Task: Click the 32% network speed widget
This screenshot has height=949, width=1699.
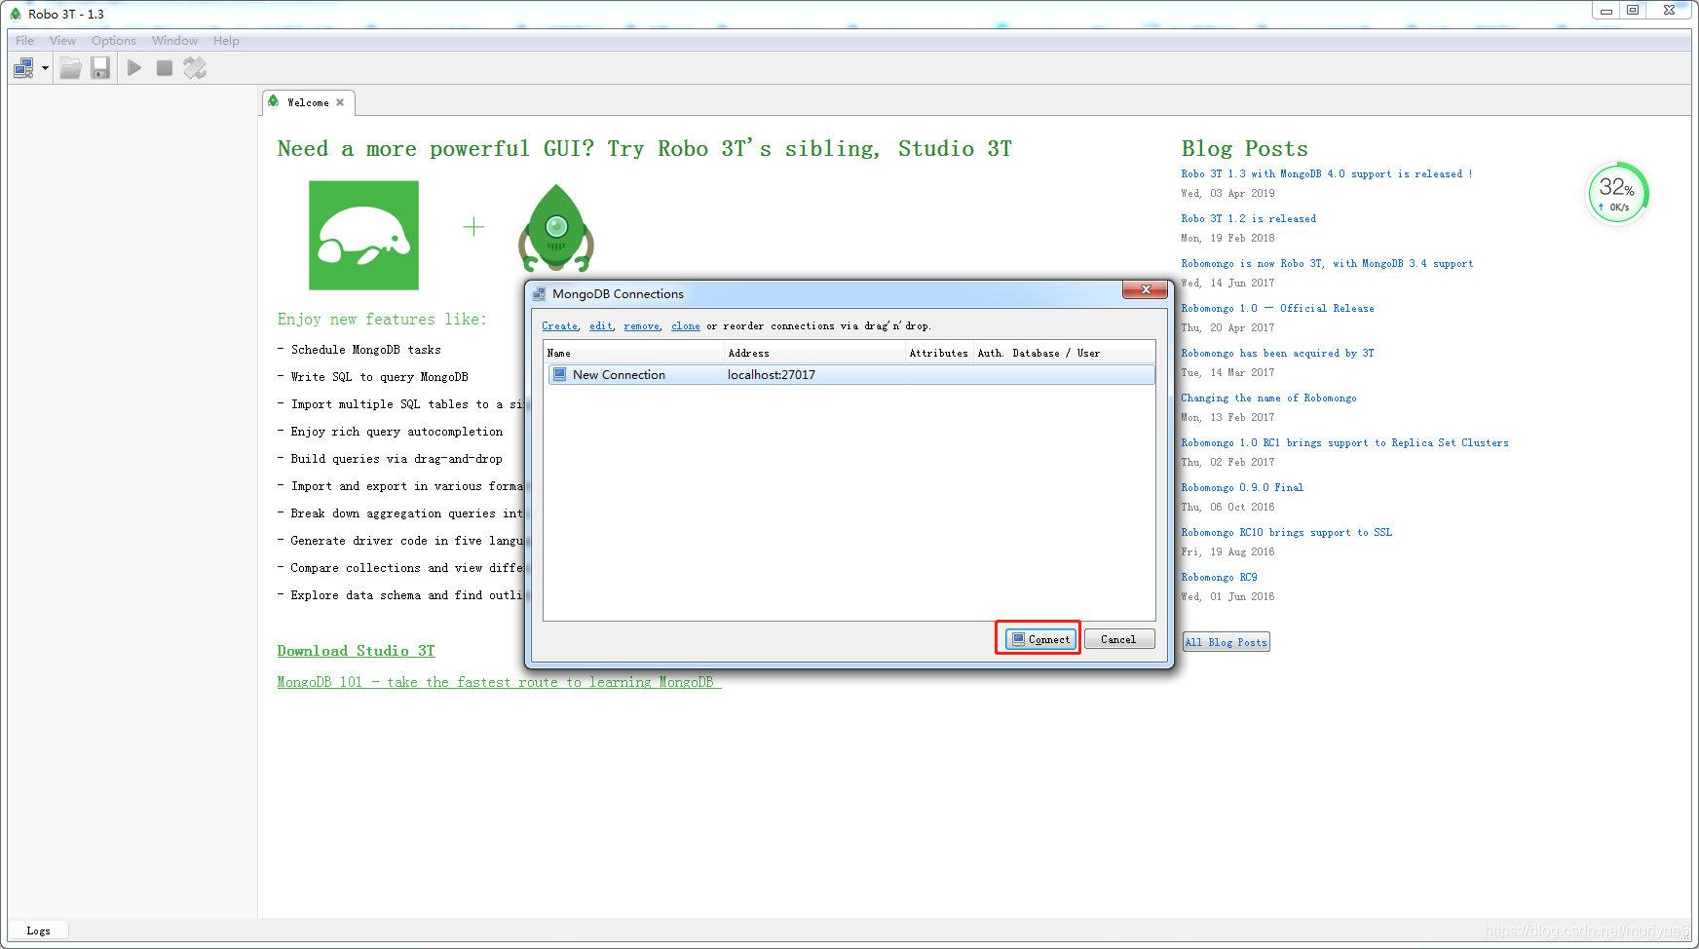Action: tap(1617, 192)
